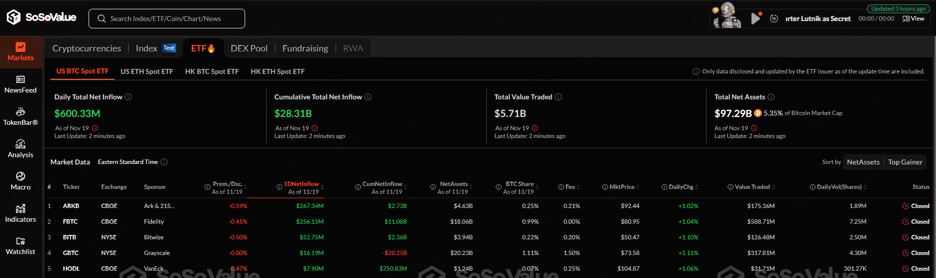Select the US ETH Spot ETF subtab
Screen dimensions: 936x278
click(x=147, y=71)
